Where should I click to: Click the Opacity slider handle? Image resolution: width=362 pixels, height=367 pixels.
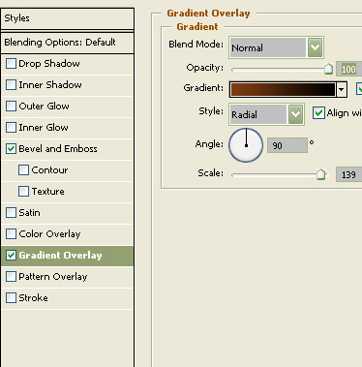coord(328,69)
